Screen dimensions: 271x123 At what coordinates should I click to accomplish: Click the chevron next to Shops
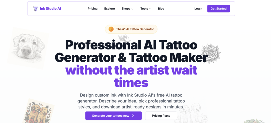click(132, 9)
